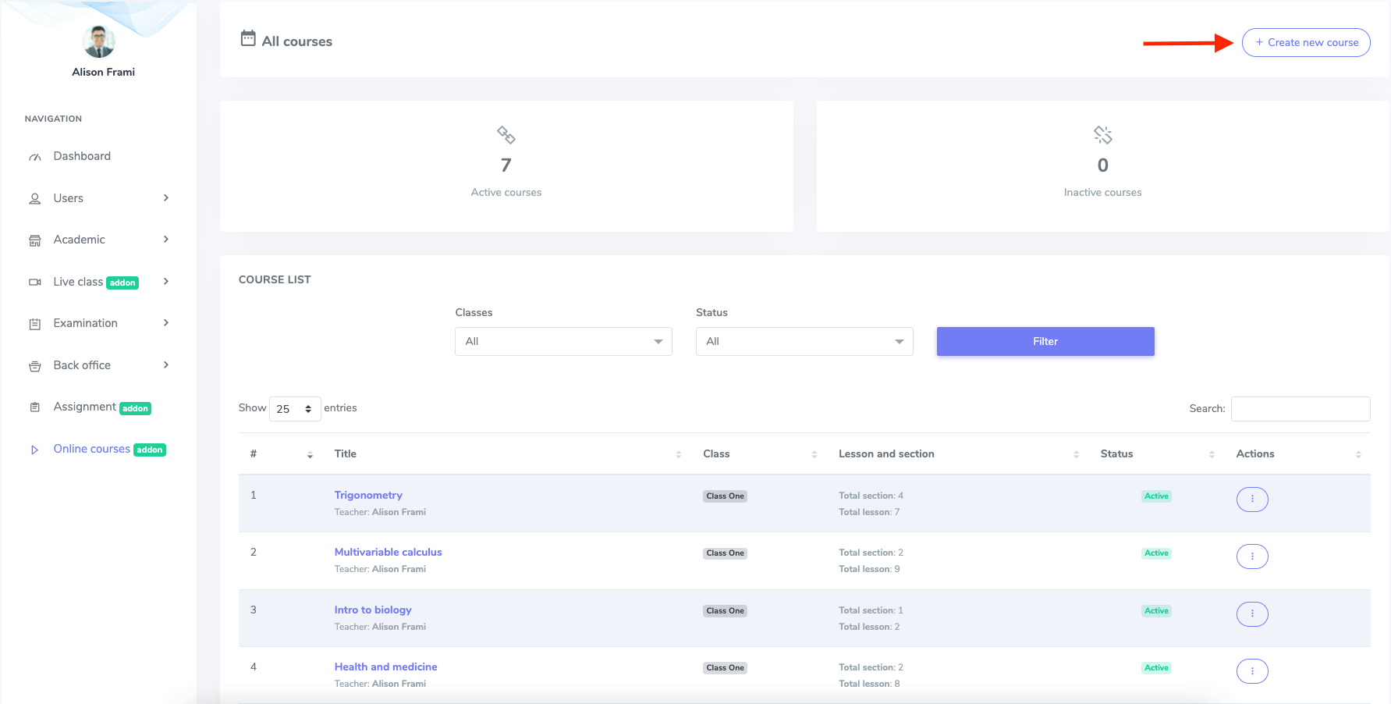Click three-dot button for Intro to biology
This screenshot has height=704, width=1391.
(x=1251, y=614)
